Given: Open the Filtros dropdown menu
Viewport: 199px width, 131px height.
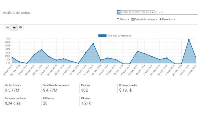Looking at the screenshot, I should (123, 20).
